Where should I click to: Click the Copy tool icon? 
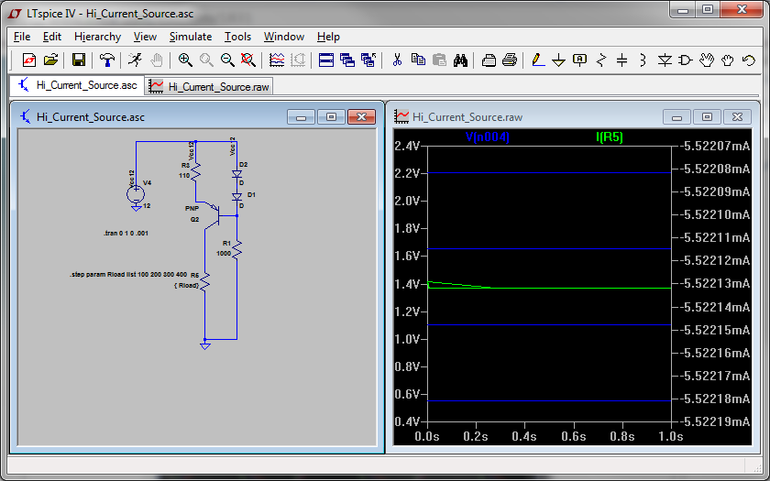[x=418, y=60]
